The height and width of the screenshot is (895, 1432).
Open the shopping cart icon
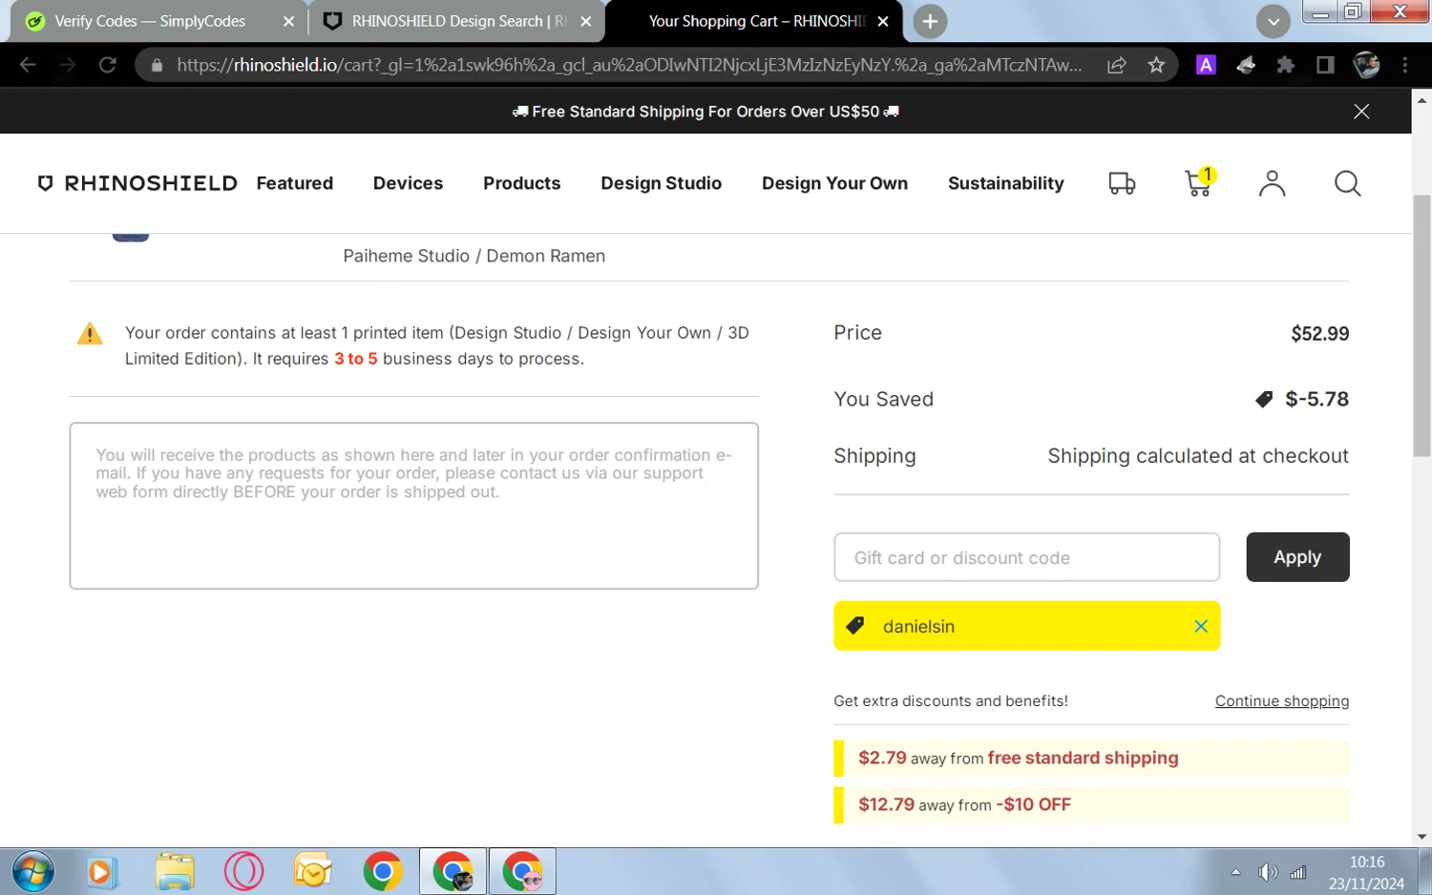click(1198, 182)
